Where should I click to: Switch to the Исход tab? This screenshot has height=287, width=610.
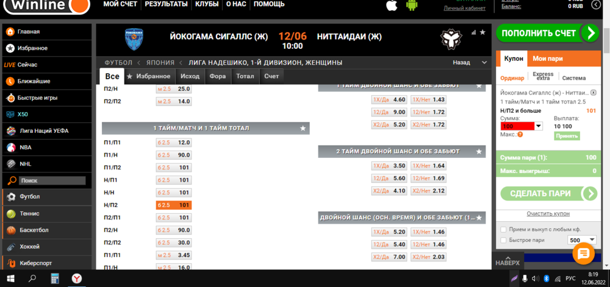click(x=190, y=77)
